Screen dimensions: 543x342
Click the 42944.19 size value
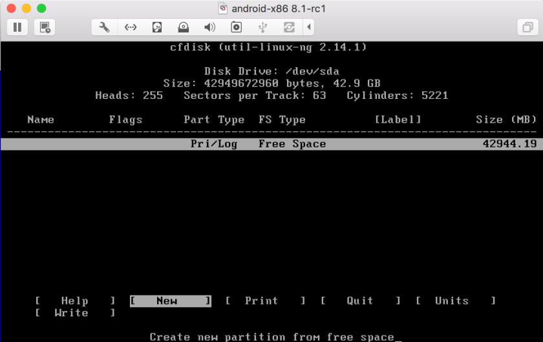click(510, 144)
